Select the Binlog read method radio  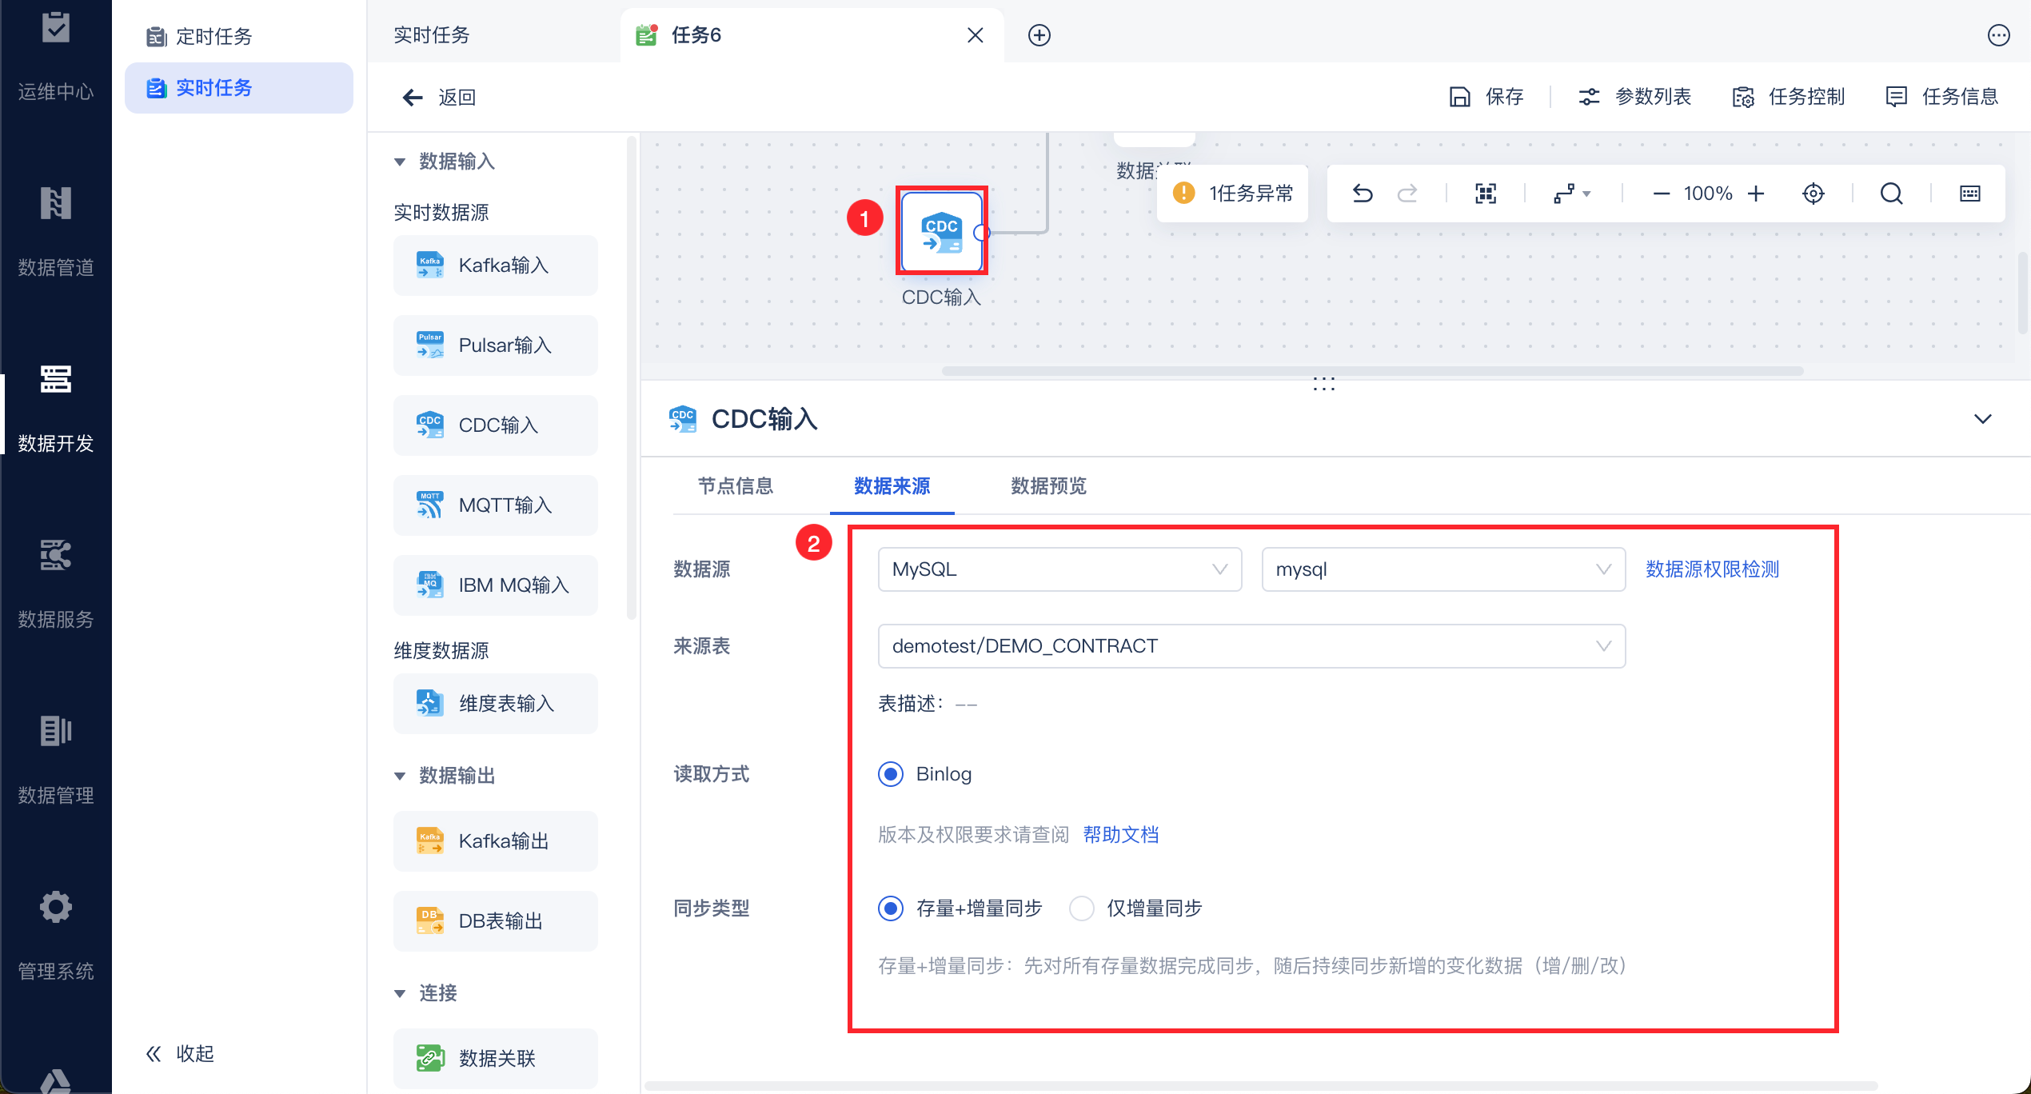pos(891,774)
